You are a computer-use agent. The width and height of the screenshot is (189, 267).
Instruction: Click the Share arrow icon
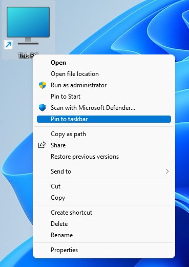point(42,145)
